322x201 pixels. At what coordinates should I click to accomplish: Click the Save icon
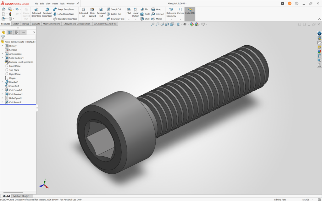10,9
